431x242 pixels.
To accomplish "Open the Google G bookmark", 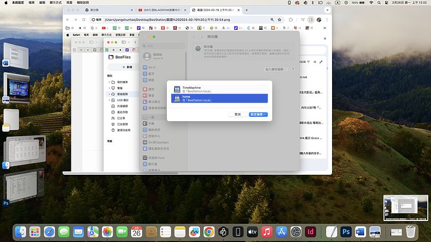I will [94, 28].
